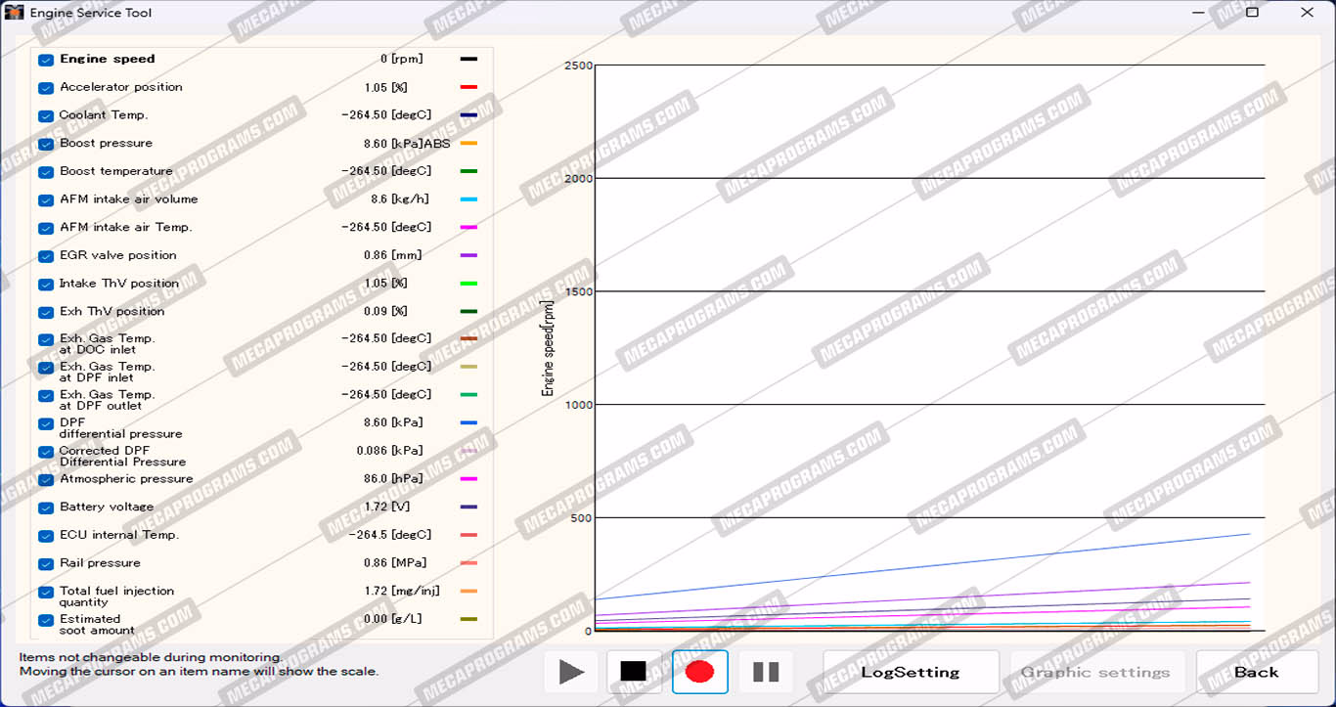
Task: Maximize the Engine Service Tool window
Action: point(1252,13)
